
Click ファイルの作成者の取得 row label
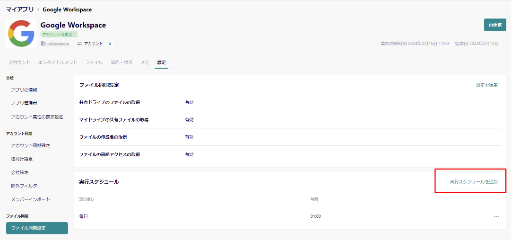[x=103, y=137]
